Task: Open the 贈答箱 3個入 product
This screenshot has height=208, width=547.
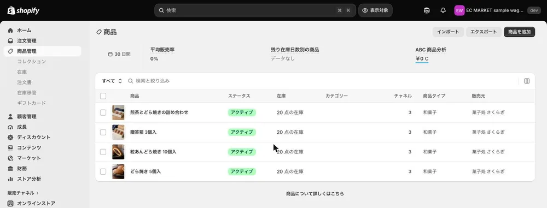Action: (143, 132)
